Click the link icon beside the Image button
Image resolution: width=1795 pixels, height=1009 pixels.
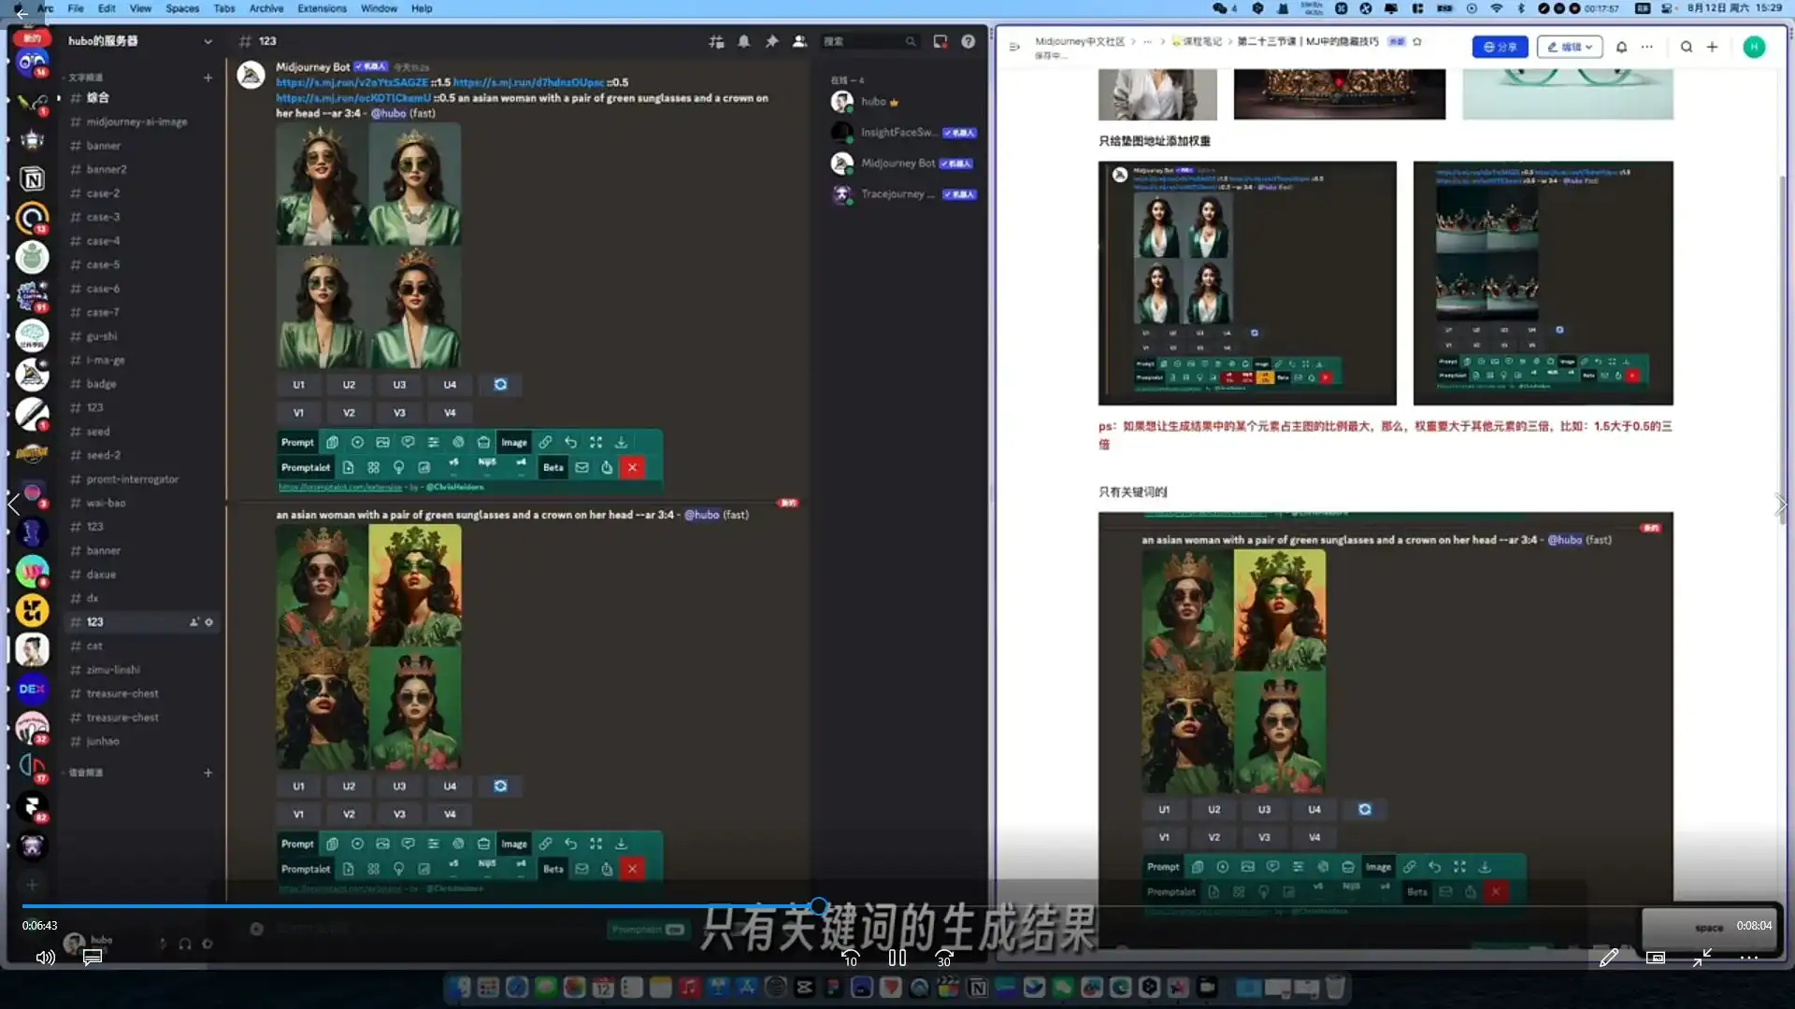tap(546, 442)
